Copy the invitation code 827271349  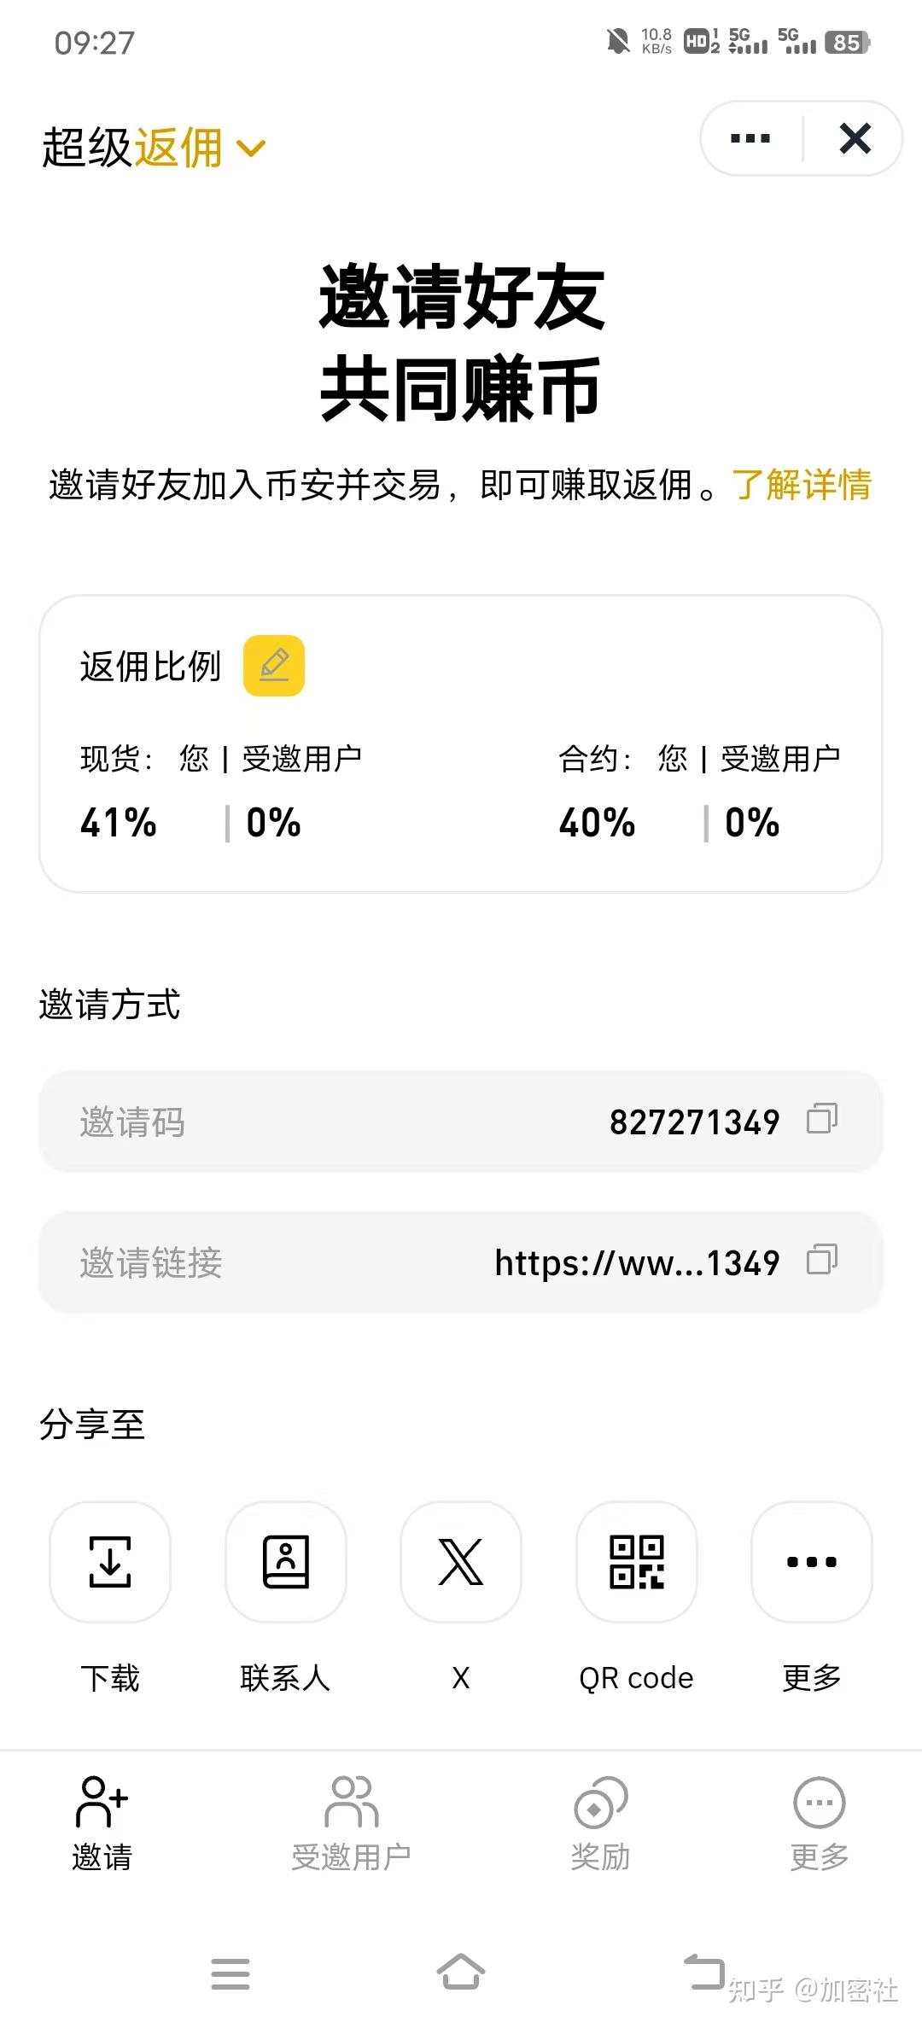pyautogui.click(x=822, y=1119)
